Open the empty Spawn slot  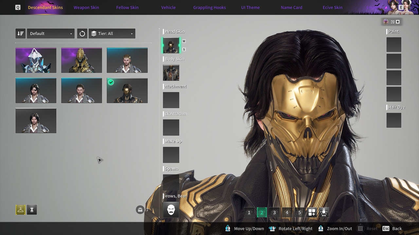tap(171, 182)
